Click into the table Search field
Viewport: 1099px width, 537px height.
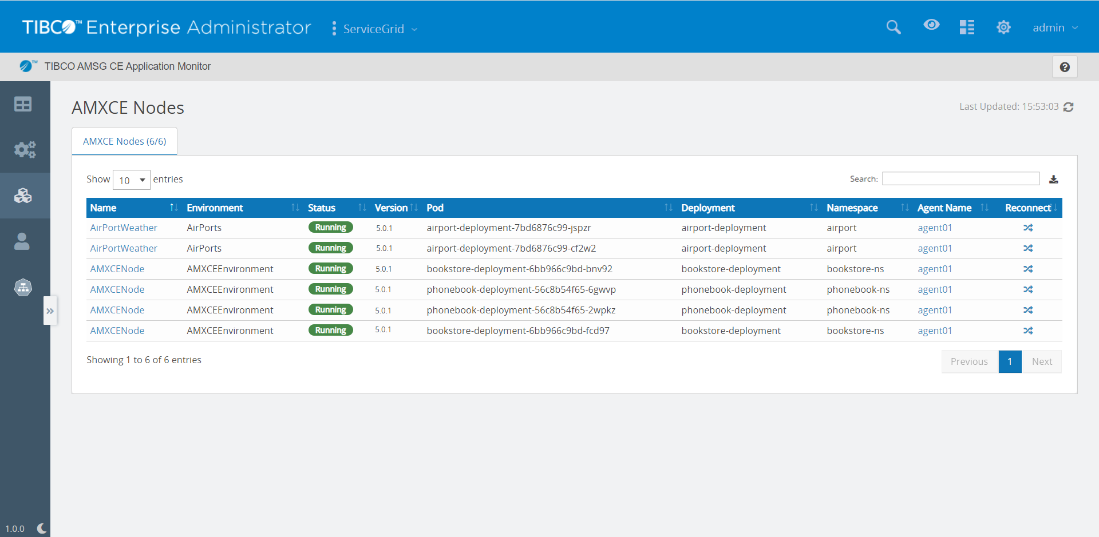pos(960,178)
